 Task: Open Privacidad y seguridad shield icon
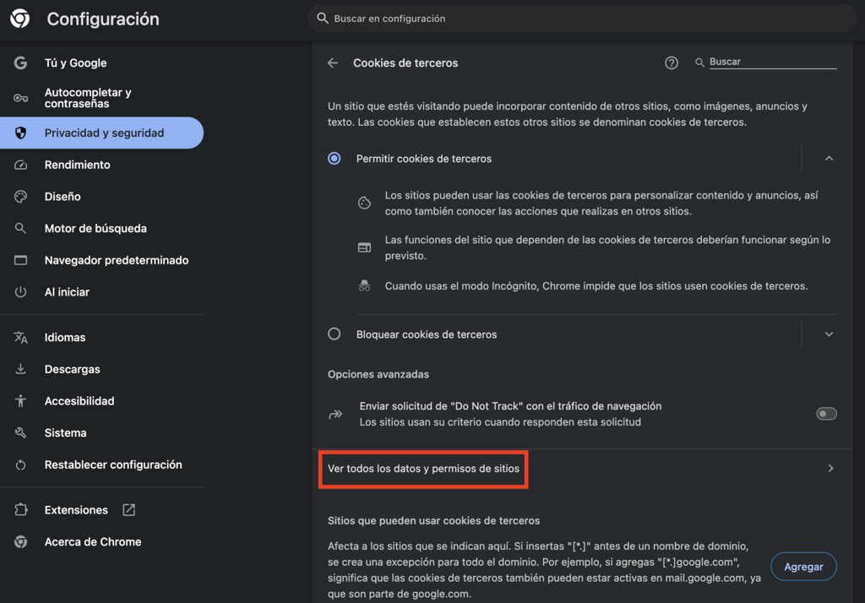point(21,133)
